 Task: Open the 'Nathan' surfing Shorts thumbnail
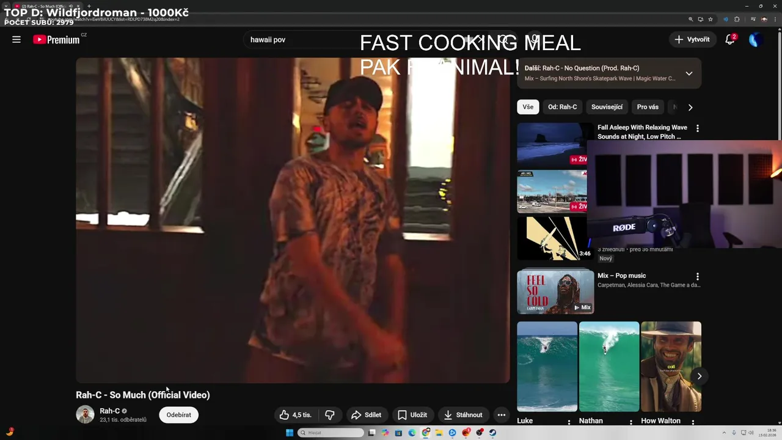(x=609, y=367)
